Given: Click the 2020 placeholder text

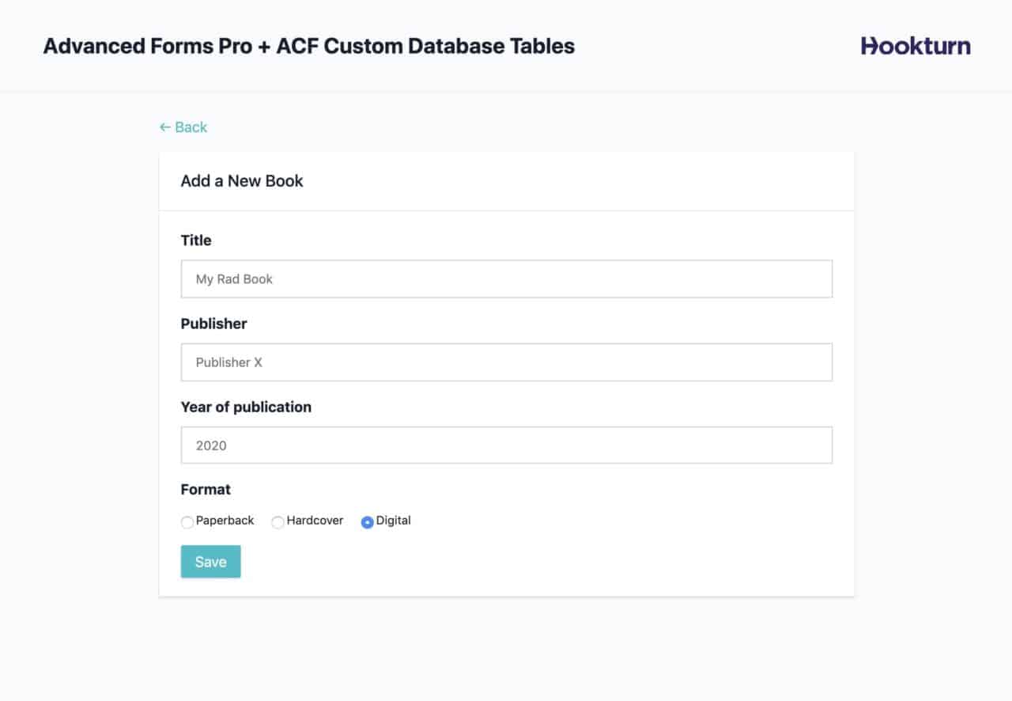Looking at the screenshot, I should point(210,445).
